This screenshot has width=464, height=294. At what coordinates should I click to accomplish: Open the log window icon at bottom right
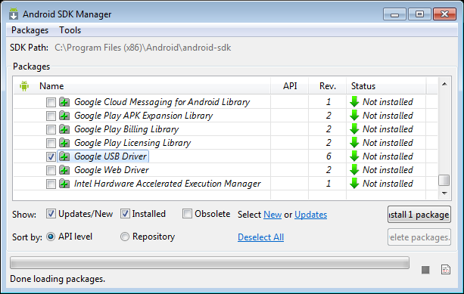click(x=446, y=270)
